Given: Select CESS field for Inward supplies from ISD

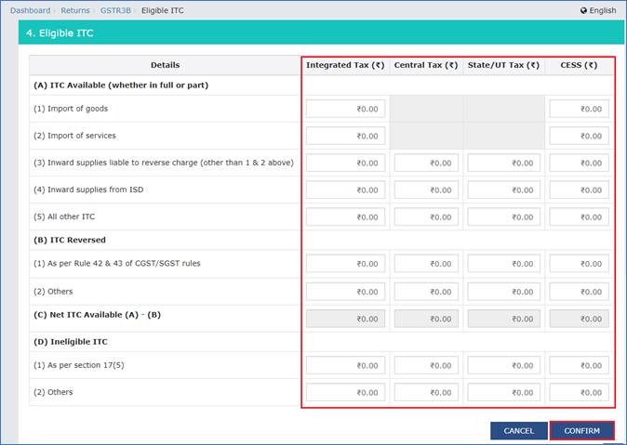Looking at the screenshot, I should pyautogui.click(x=579, y=190).
